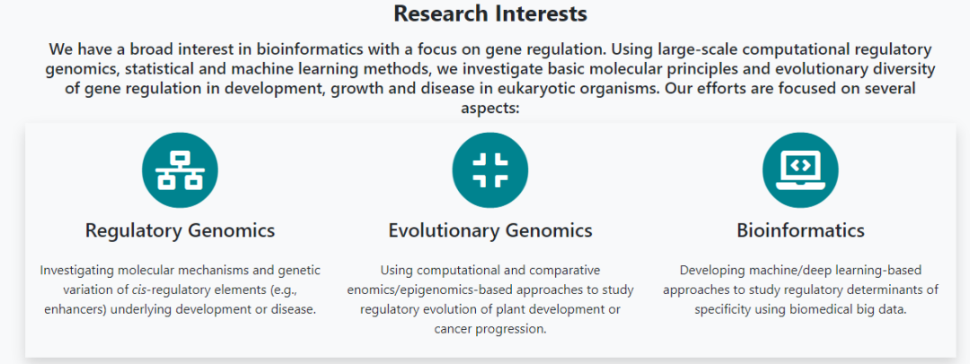The width and height of the screenshot is (970, 364).
Task: Select the Evolutionary Genomics card title
Action: pos(489,230)
